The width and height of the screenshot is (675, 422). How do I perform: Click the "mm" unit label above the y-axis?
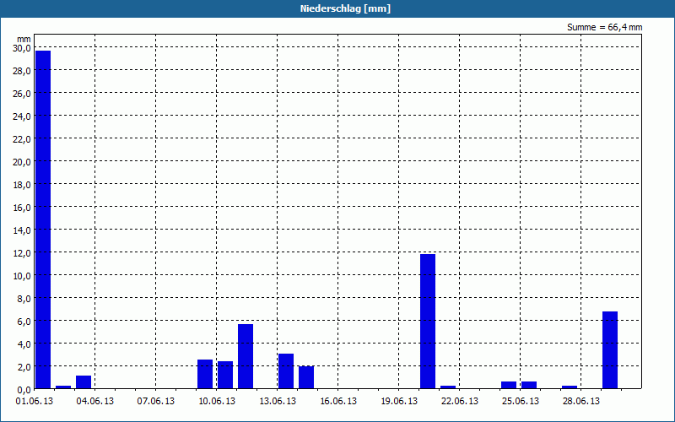pos(24,39)
